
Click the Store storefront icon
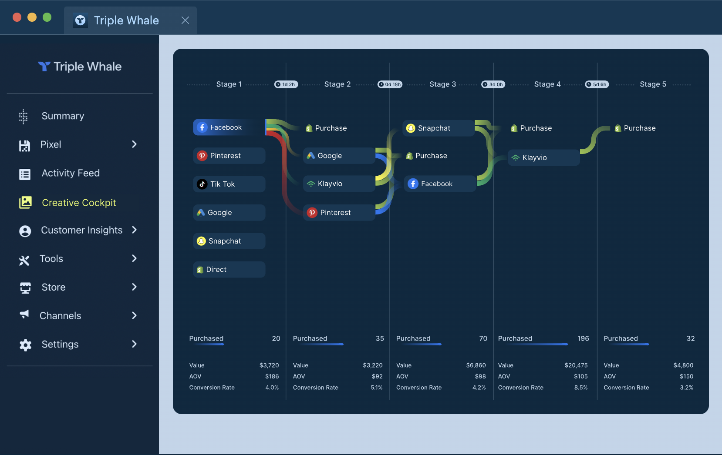coord(25,288)
